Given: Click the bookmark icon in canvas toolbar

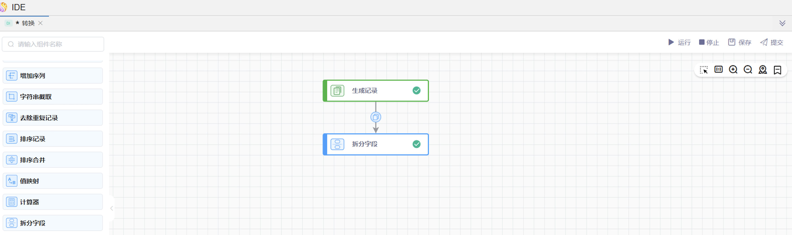Looking at the screenshot, I should (x=777, y=70).
